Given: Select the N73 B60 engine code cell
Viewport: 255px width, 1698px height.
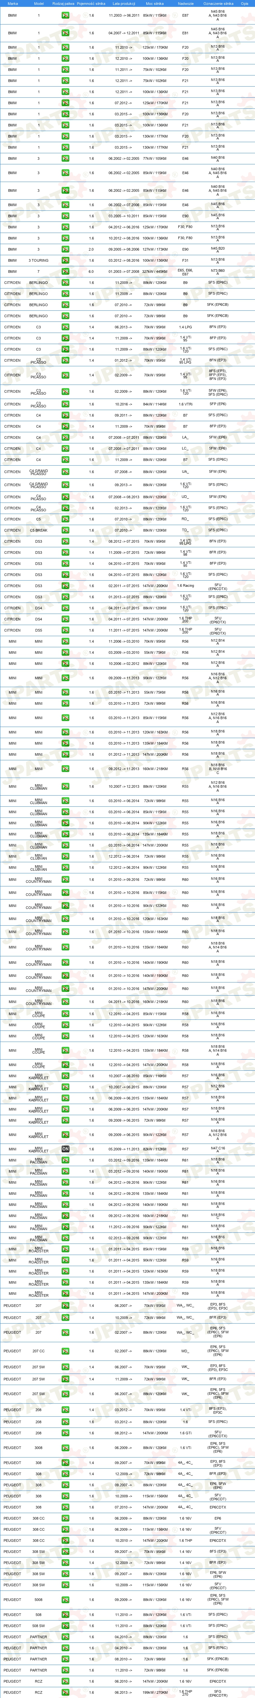Looking at the screenshot, I should (x=217, y=272).
